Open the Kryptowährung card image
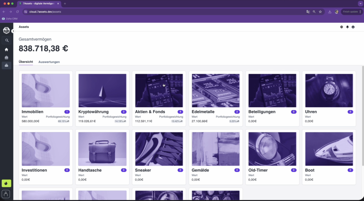The image size is (364, 201). click(x=102, y=91)
